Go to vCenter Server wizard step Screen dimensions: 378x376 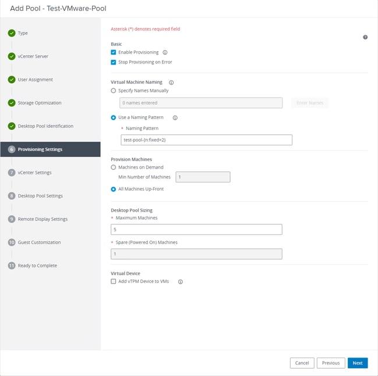pyautogui.click(x=33, y=56)
